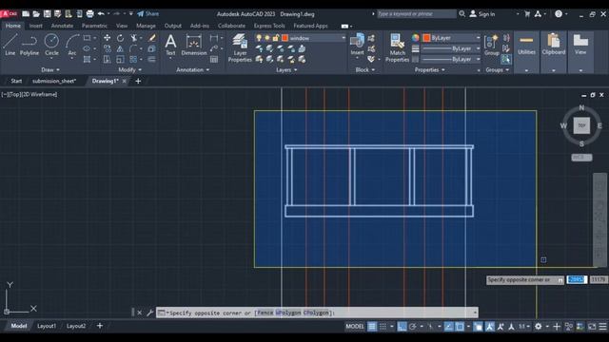Open the Utilities panel button
The height and width of the screenshot is (342, 609).
(x=526, y=47)
